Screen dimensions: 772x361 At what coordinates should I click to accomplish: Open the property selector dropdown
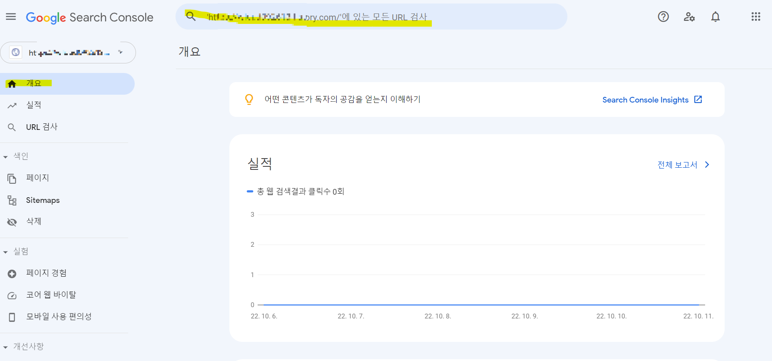click(68, 53)
